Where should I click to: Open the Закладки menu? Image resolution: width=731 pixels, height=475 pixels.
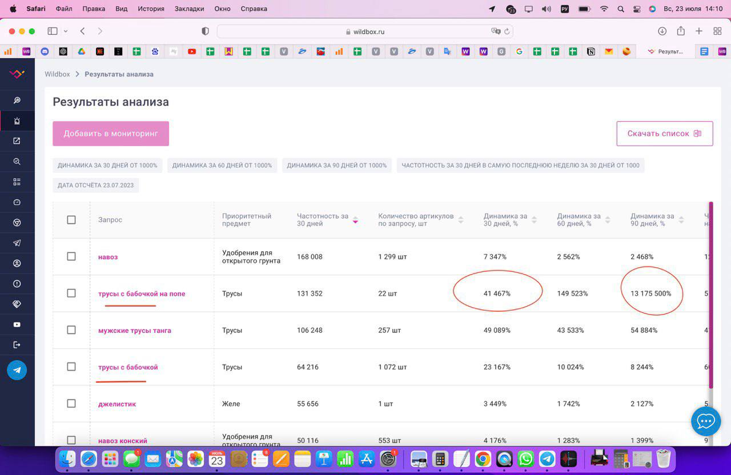tap(189, 9)
